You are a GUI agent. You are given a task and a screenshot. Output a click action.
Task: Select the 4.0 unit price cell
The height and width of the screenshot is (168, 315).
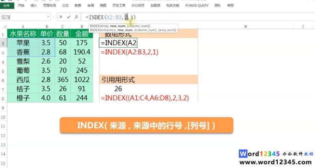pos(46,98)
